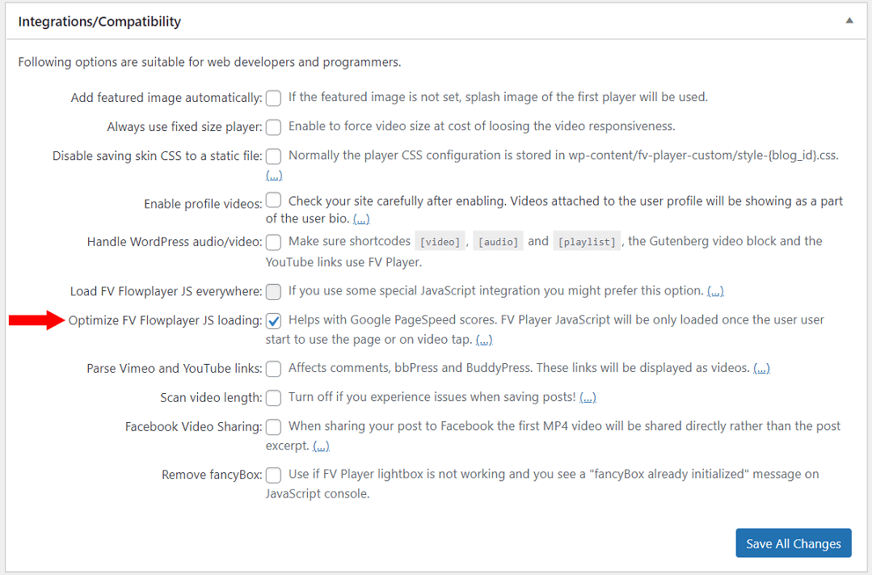Expand (...) after special JavaScript integration text
The height and width of the screenshot is (575, 872).
(x=715, y=291)
